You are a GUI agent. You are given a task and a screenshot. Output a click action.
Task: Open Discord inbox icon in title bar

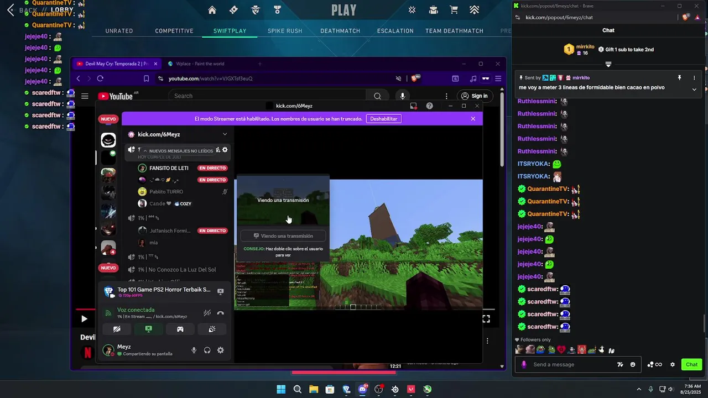413,106
